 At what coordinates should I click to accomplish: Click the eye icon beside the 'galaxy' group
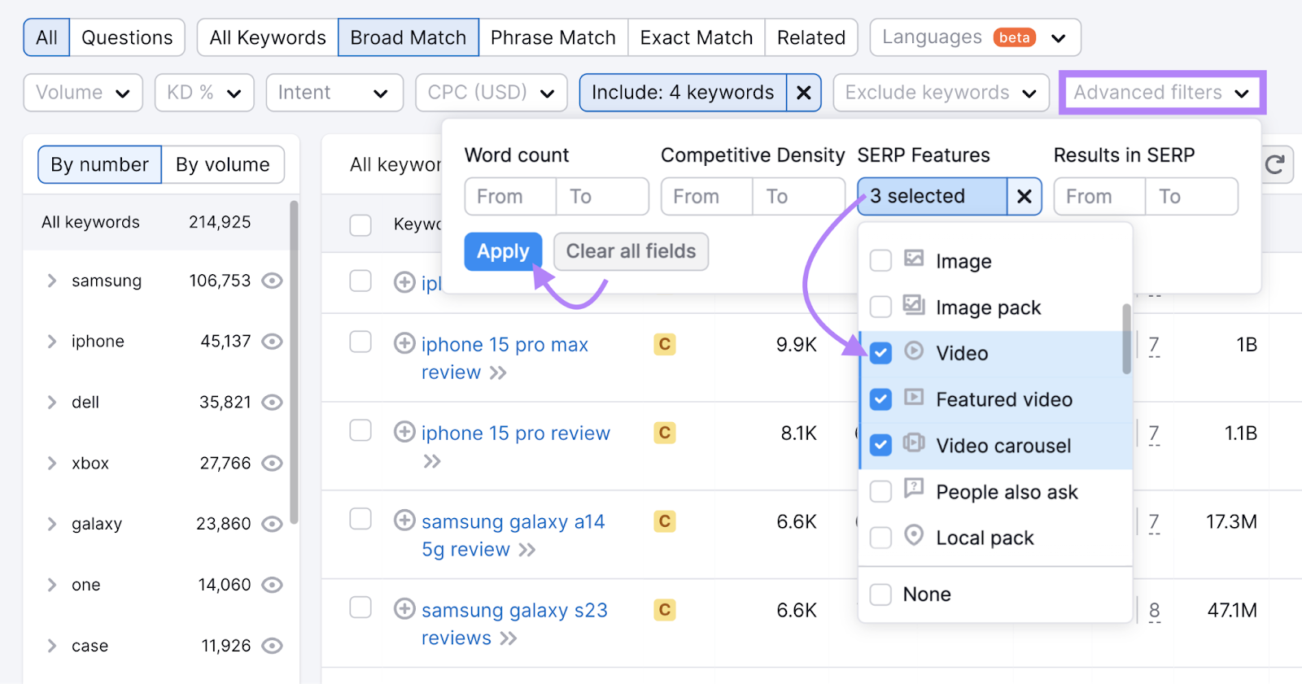272,524
